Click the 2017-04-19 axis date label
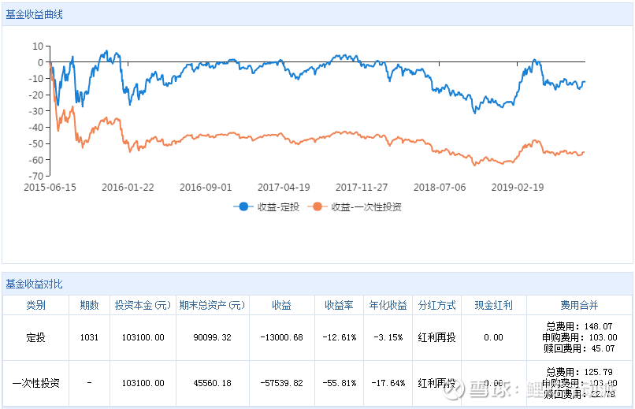 tap(284, 188)
